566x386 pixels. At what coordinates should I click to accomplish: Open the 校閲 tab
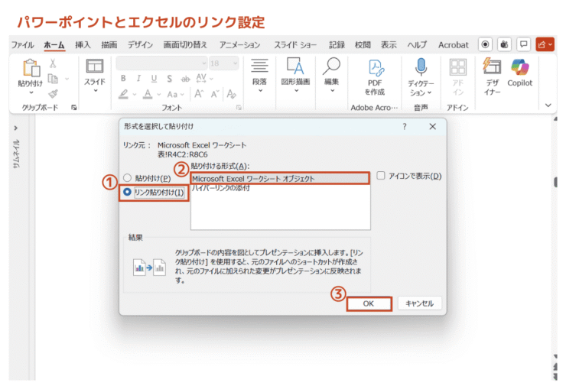363,45
